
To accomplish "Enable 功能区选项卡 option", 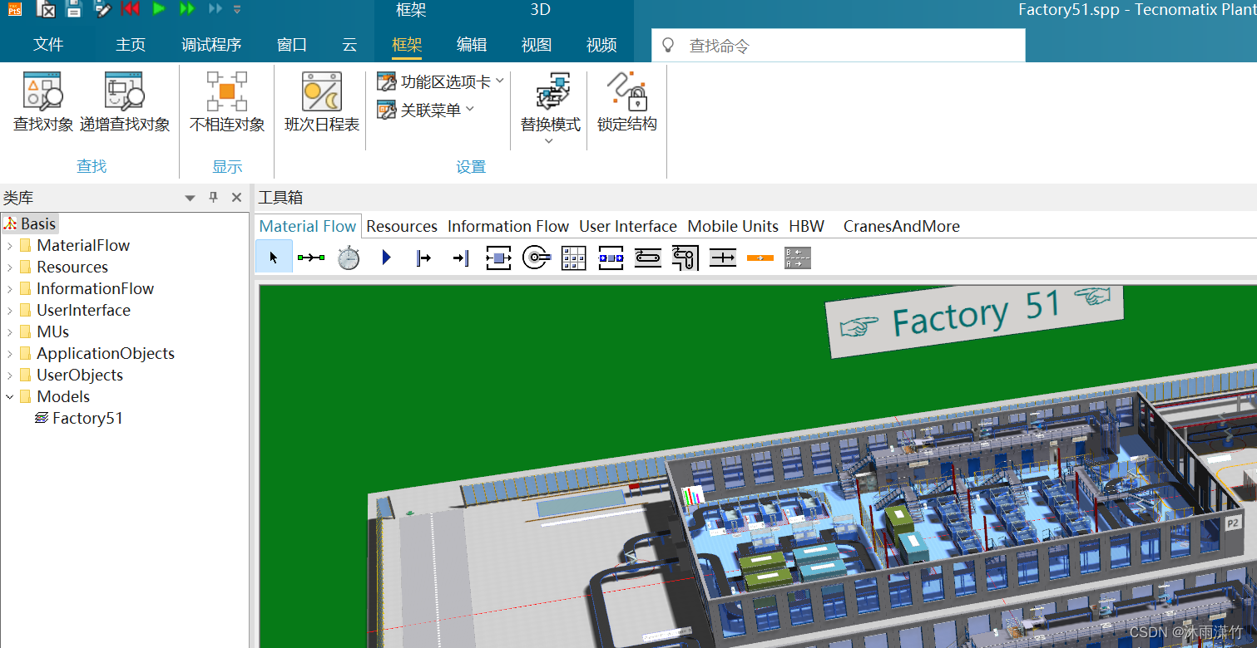I will (x=433, y=80).
